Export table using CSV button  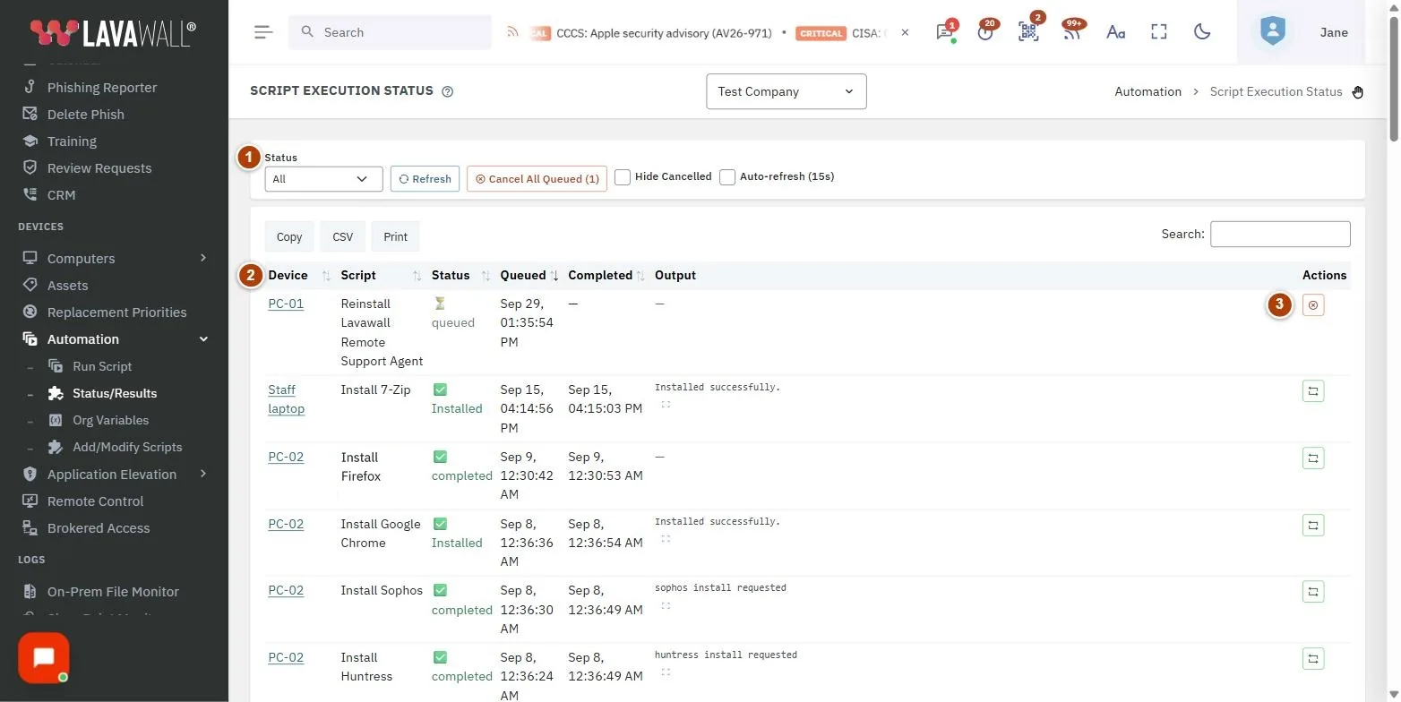(342, 236)
